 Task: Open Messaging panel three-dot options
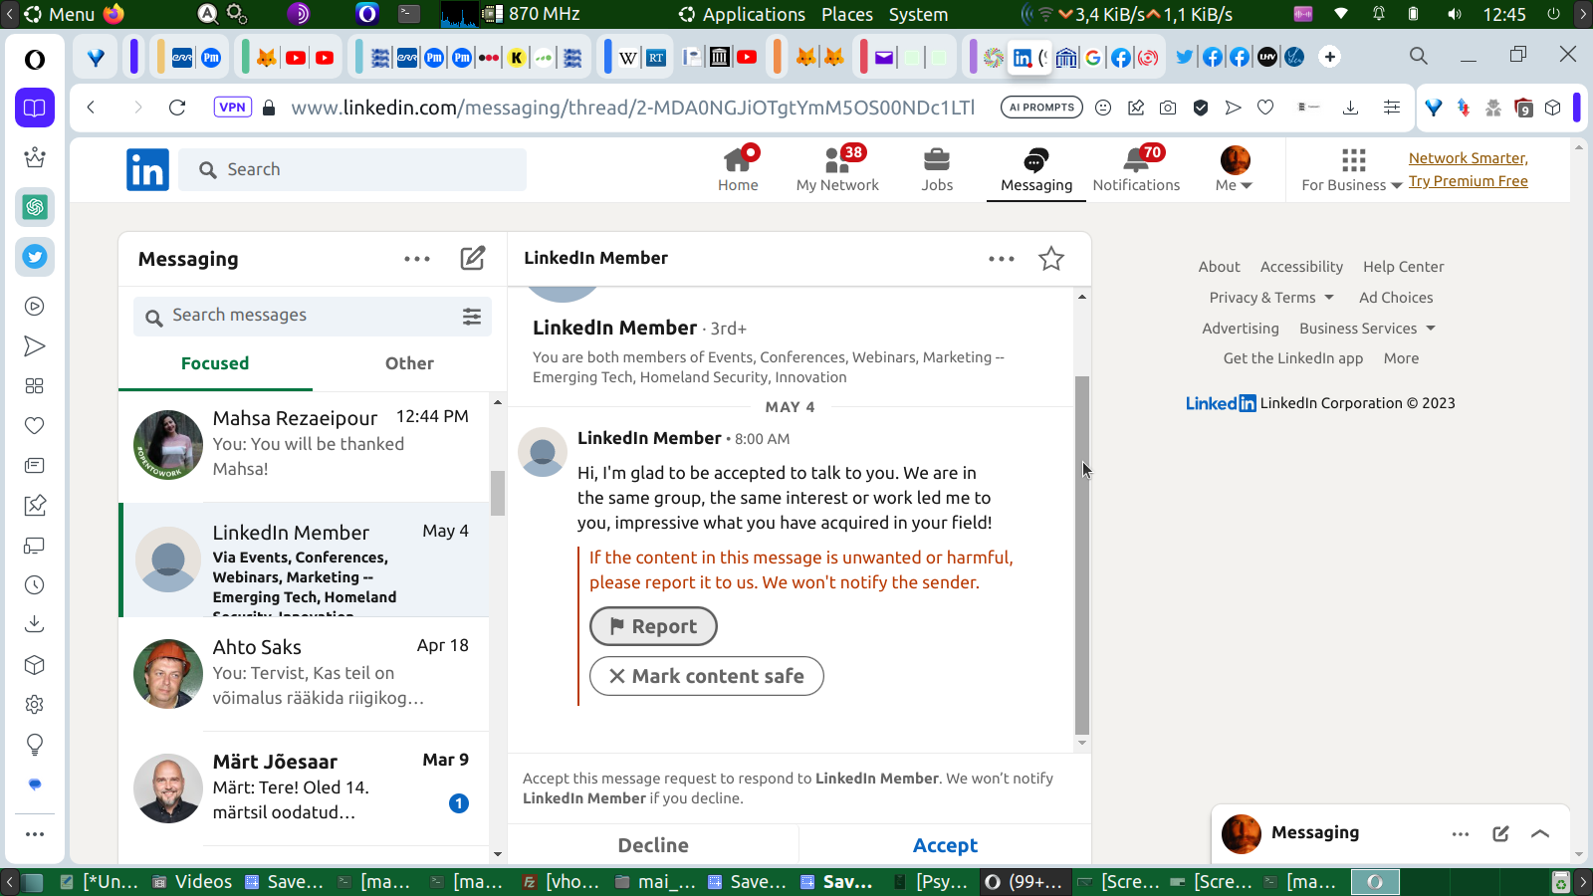417,259
